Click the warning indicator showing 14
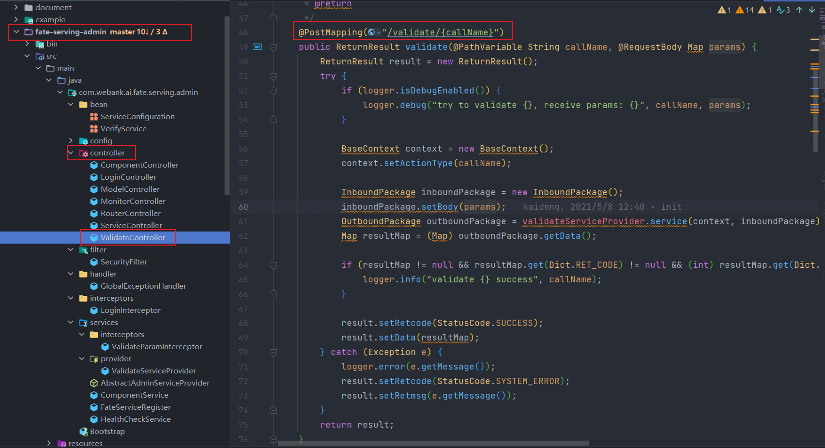 [745, 10]
